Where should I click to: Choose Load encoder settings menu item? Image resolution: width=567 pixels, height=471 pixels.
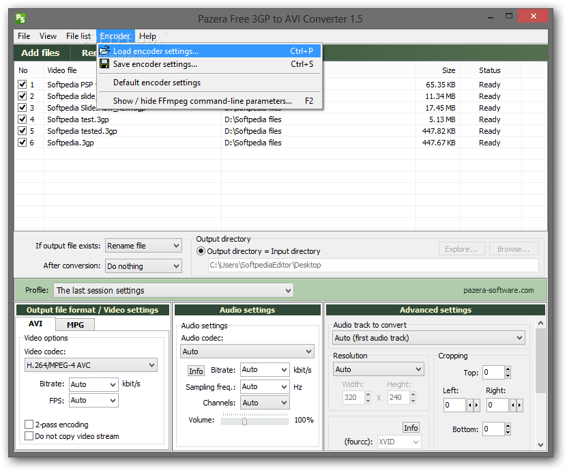tap(209, 51)
